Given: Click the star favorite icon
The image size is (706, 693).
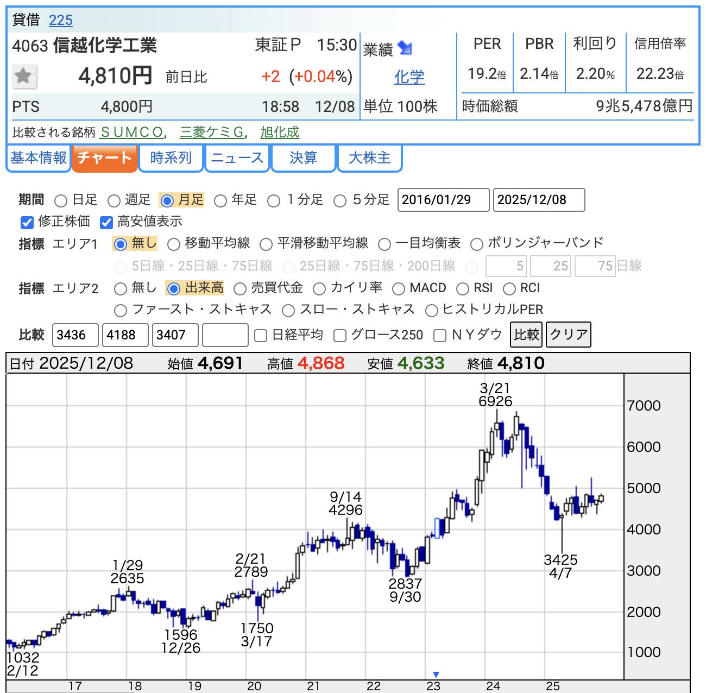Looking at the screenshot, I should [24, 76].
